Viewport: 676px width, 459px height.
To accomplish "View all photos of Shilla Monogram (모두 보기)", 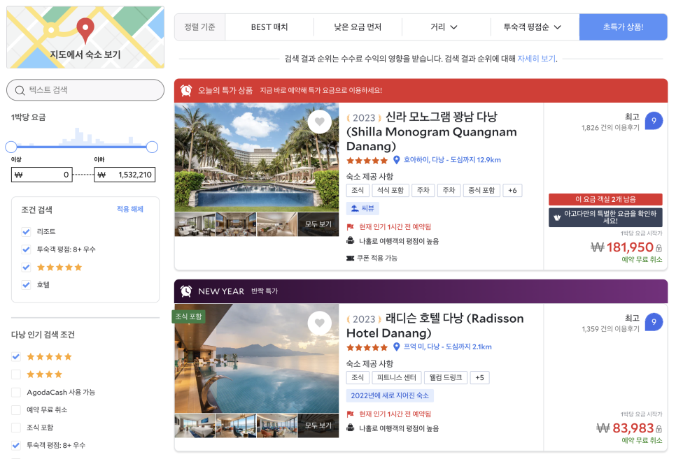I will coord(318,224).
